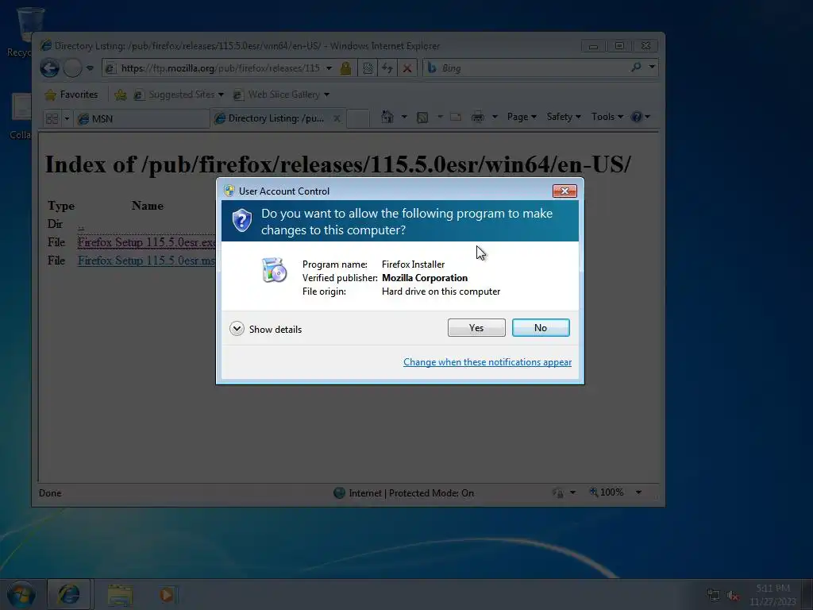The image size is (813, 610).
Task: Open Suggested Sites dropdown
Action: [179, 95]
